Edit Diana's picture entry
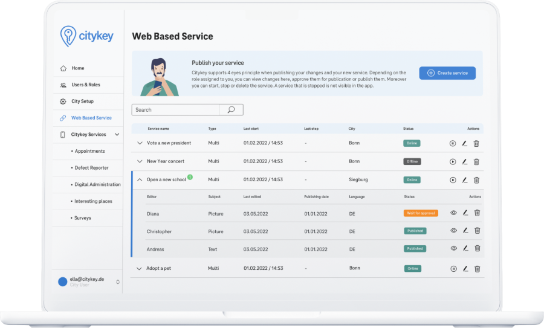544x328 pixels. pyautogui.click(x=465, y=213)
